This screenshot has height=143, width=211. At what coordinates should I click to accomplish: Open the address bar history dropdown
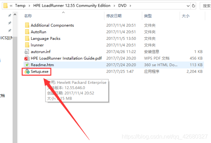pyautogui.click(x=188, y=6)
